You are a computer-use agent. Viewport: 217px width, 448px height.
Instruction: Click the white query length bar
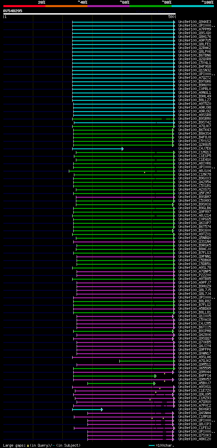(90, 14)
